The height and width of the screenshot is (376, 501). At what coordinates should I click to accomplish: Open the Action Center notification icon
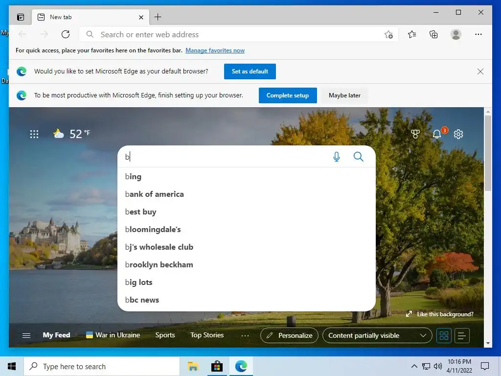tap(485, 366)
